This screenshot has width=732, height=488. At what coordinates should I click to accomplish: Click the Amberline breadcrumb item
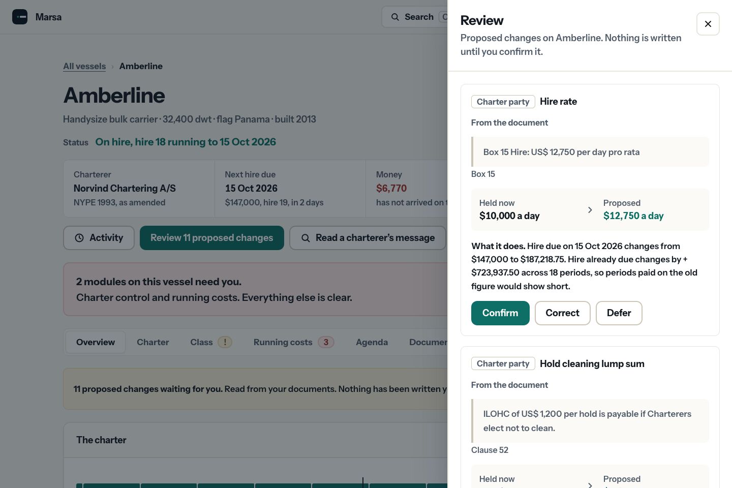pyautogui.click(x=141, y=66)
